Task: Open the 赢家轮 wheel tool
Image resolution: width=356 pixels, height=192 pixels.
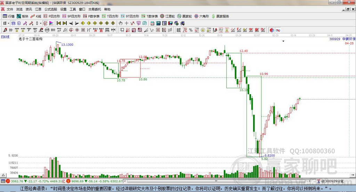Action: [x=185, y=16]
